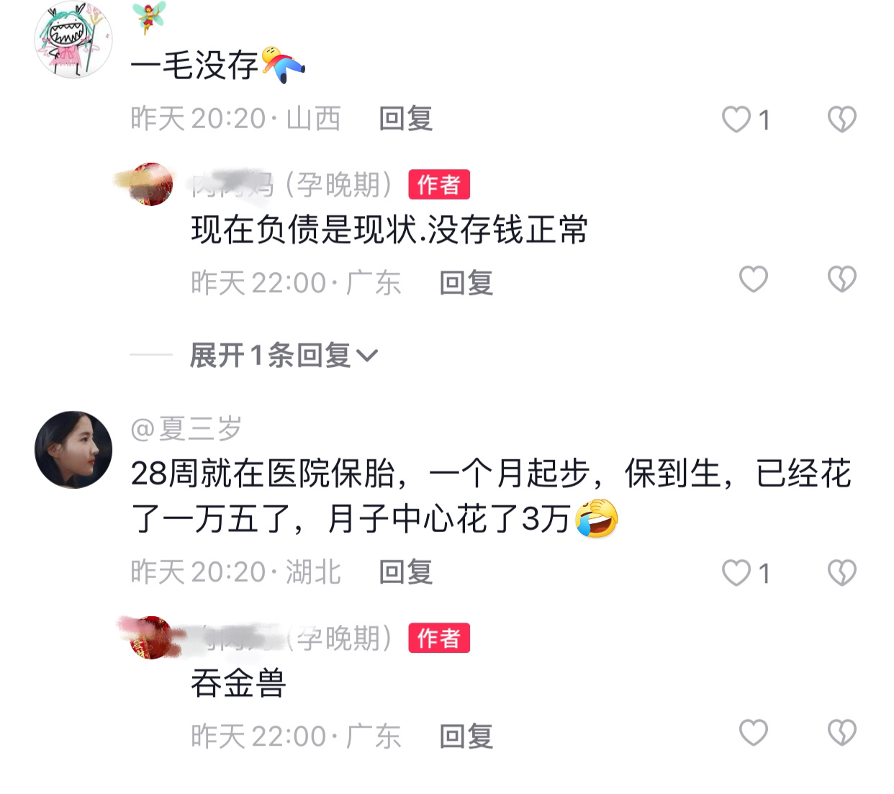
Task: Reply to the 山西 comment posted 昨天 20:20
Action: click(x=406, y=119)
